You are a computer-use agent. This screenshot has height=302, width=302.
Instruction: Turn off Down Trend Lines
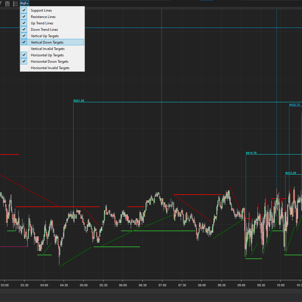click(44, 30)
